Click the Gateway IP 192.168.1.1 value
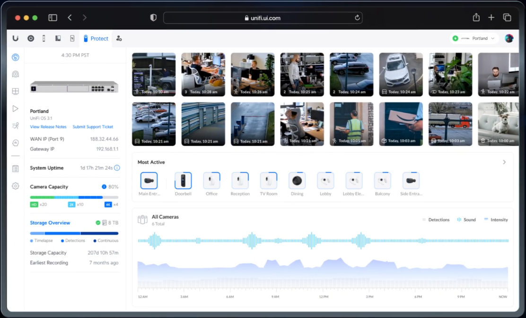The height and width of the screenshot is (318, 526). click(x=107, y=149)
